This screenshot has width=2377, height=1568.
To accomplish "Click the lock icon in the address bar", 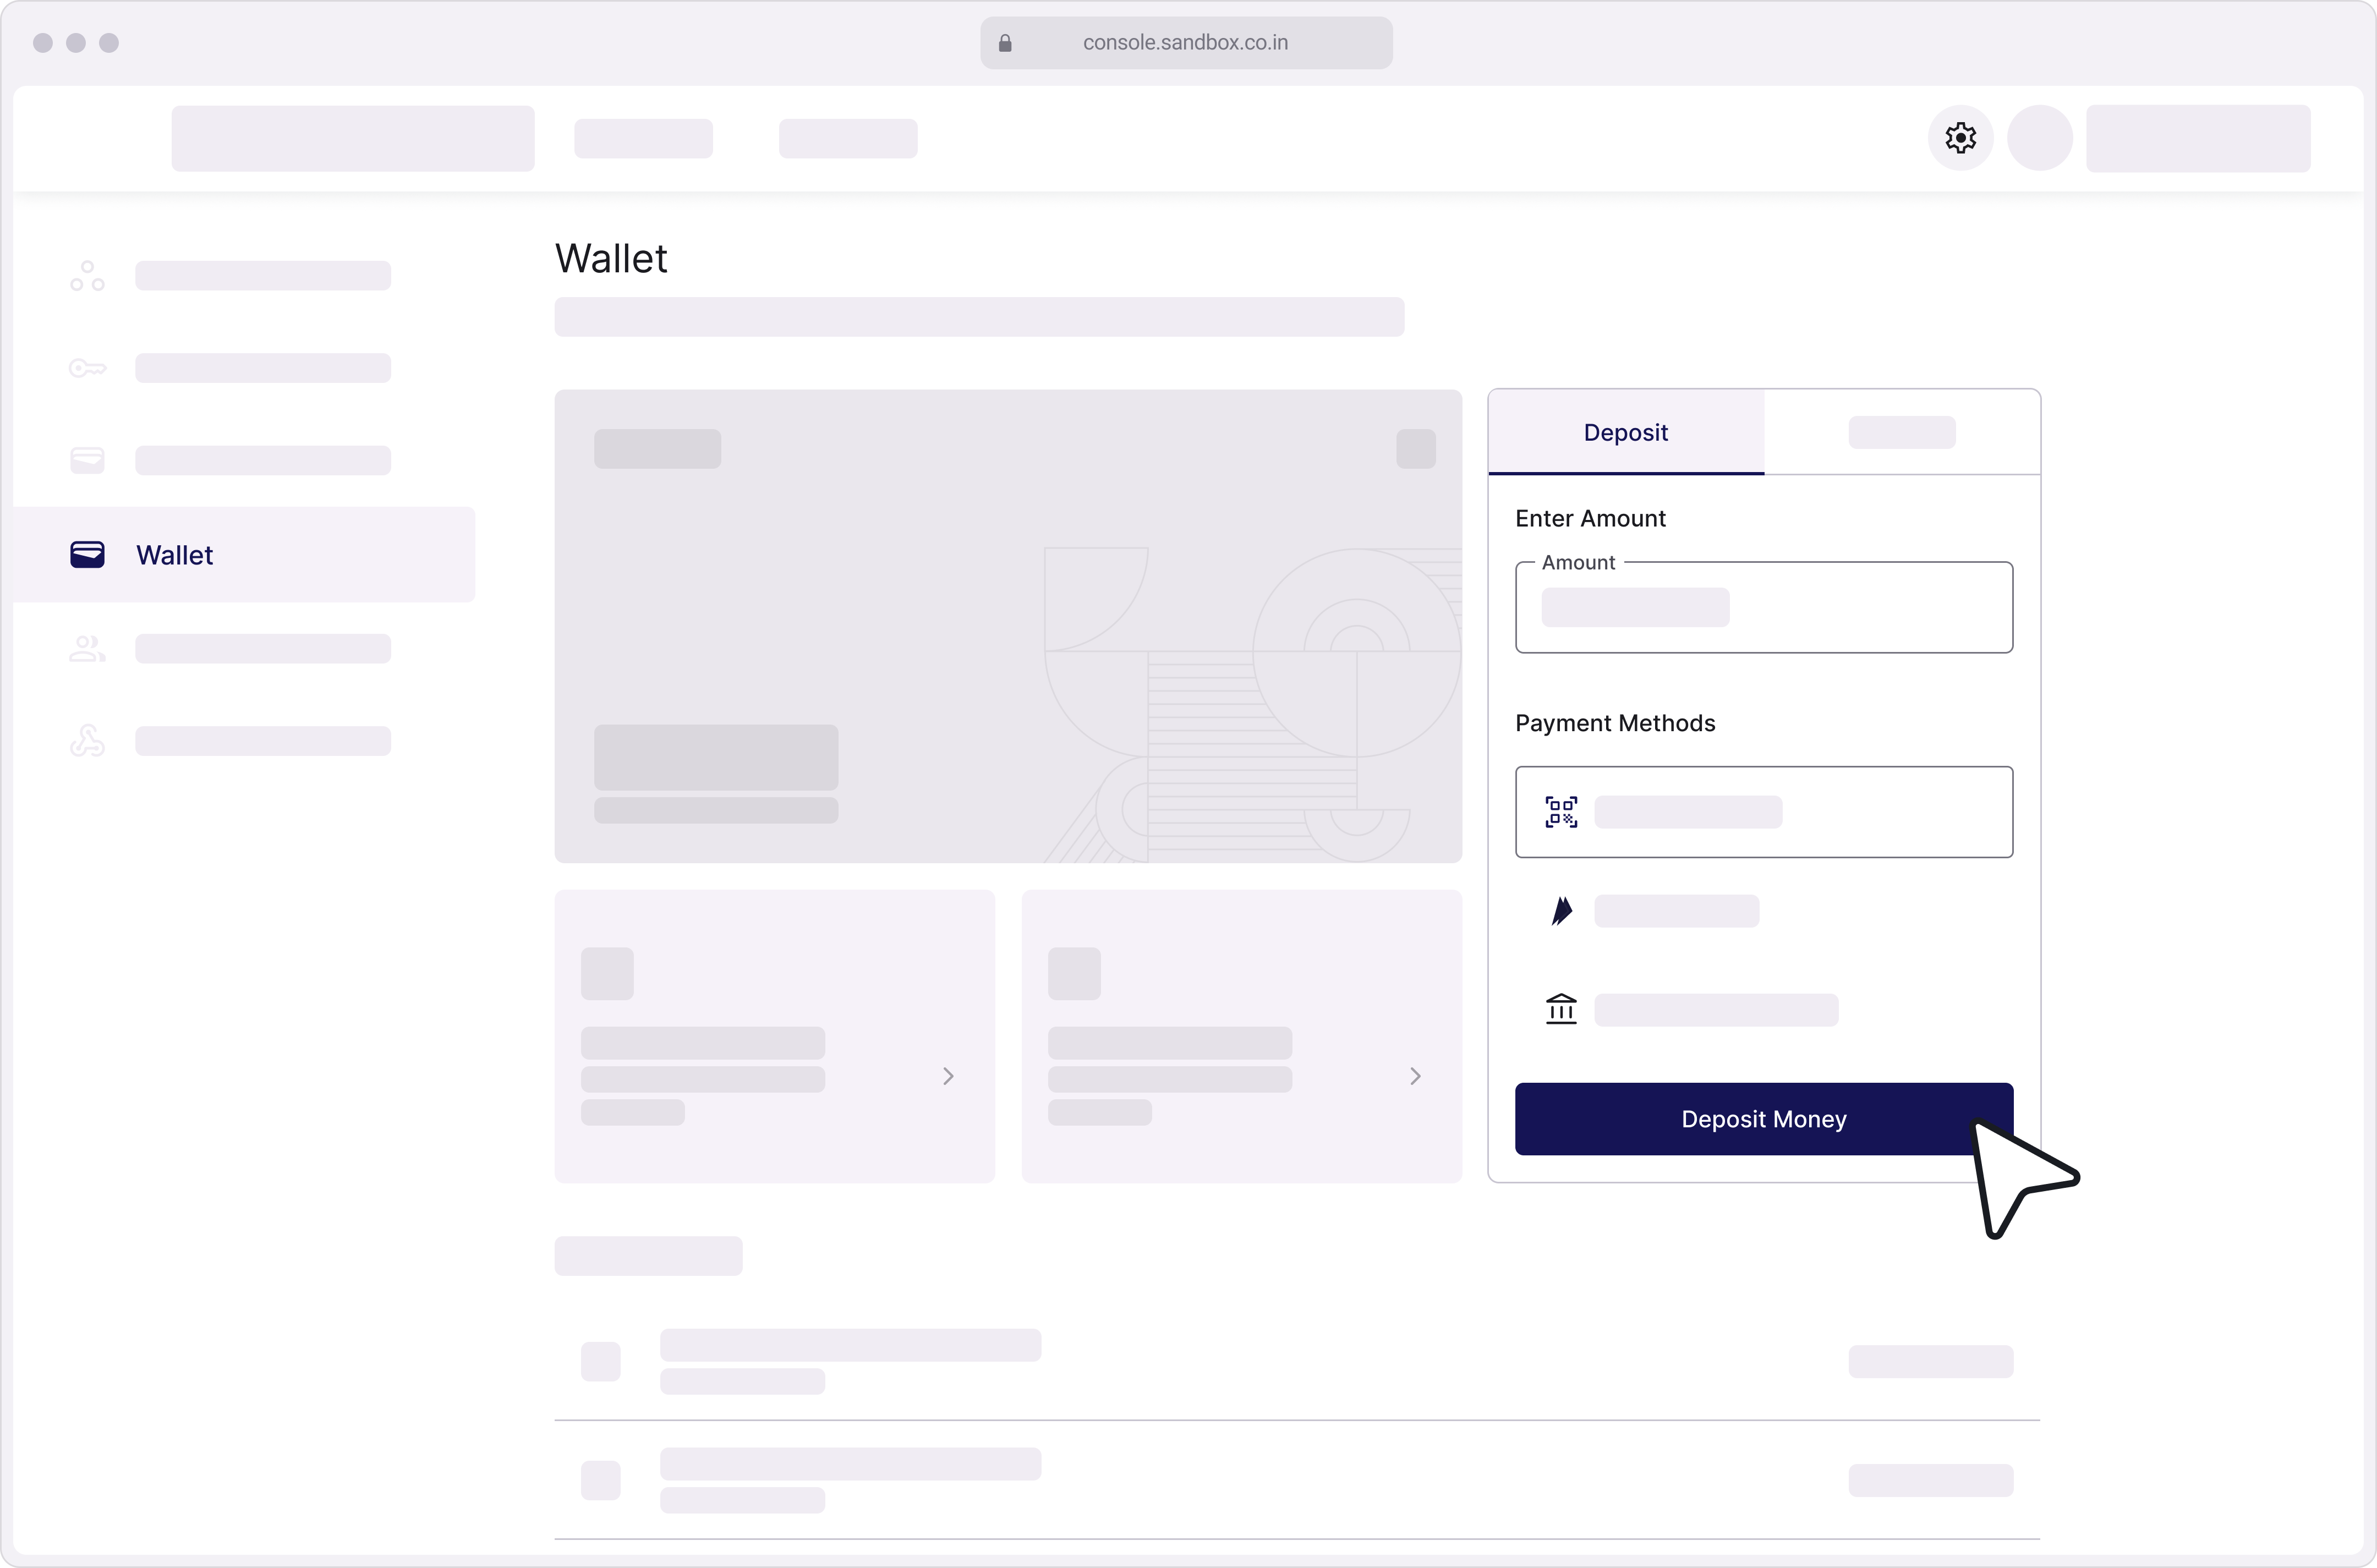I will click(1005, 43).
